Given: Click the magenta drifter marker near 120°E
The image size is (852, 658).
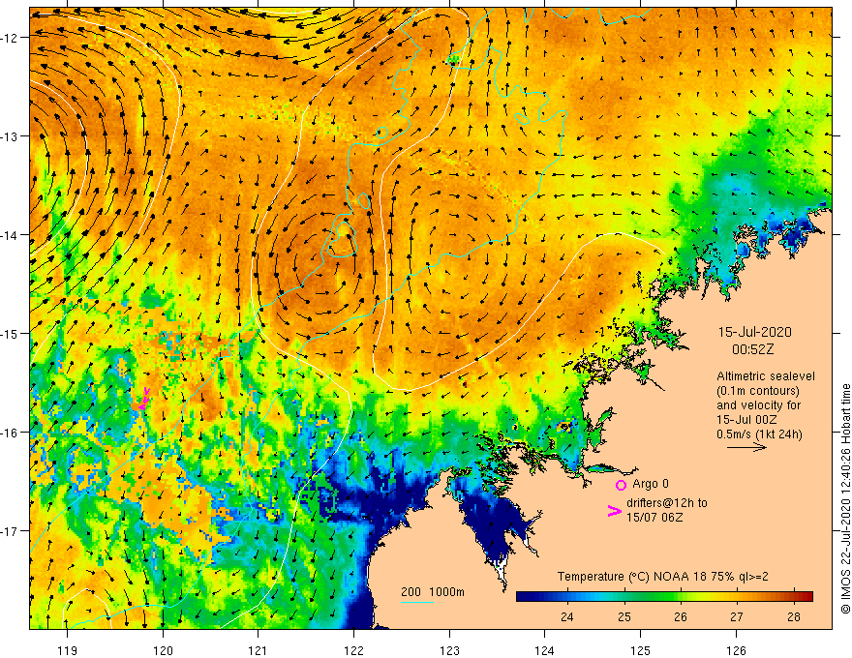Looking at the screenshot, I should coord(144,399).
